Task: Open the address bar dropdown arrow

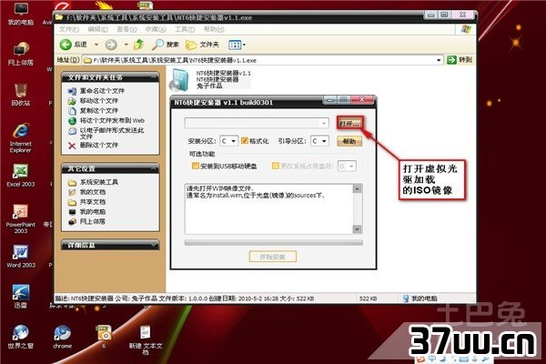Action: tap(439, 60)
